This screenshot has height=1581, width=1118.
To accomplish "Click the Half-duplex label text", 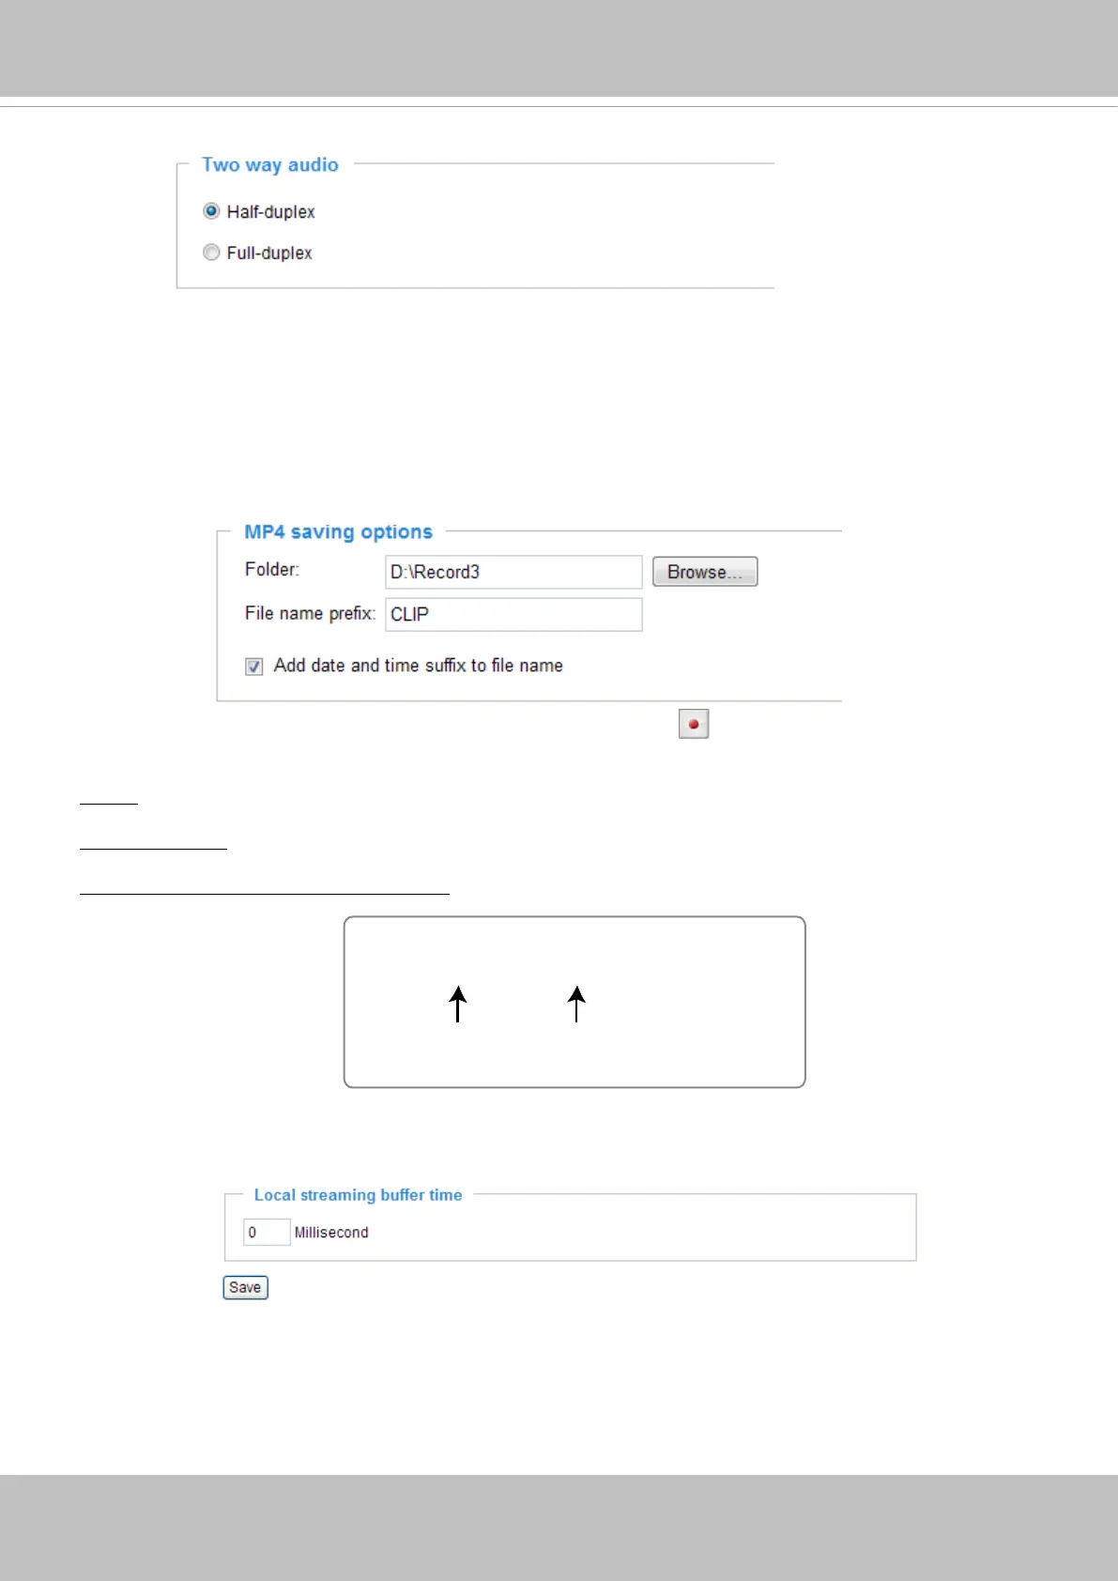I will [x=270, y=212].
